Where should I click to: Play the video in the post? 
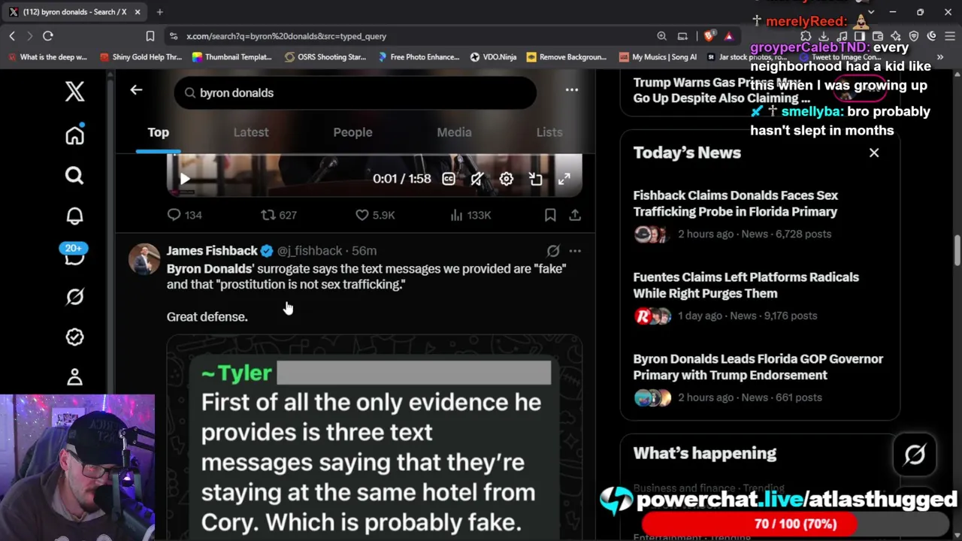(x=185, y=179)
